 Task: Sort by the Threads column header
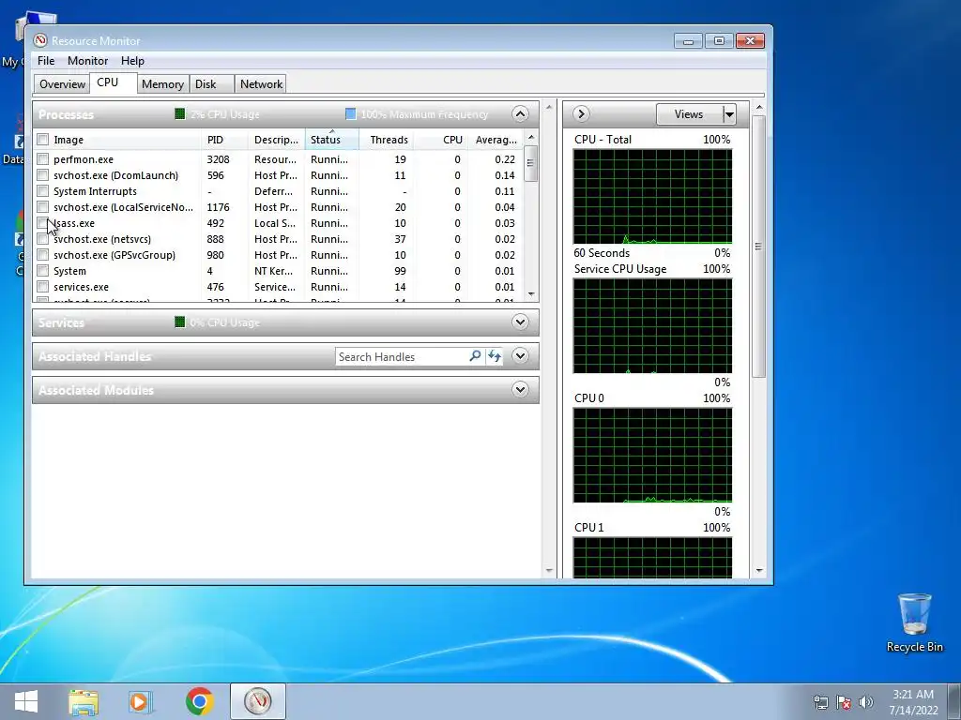point(386,140)
